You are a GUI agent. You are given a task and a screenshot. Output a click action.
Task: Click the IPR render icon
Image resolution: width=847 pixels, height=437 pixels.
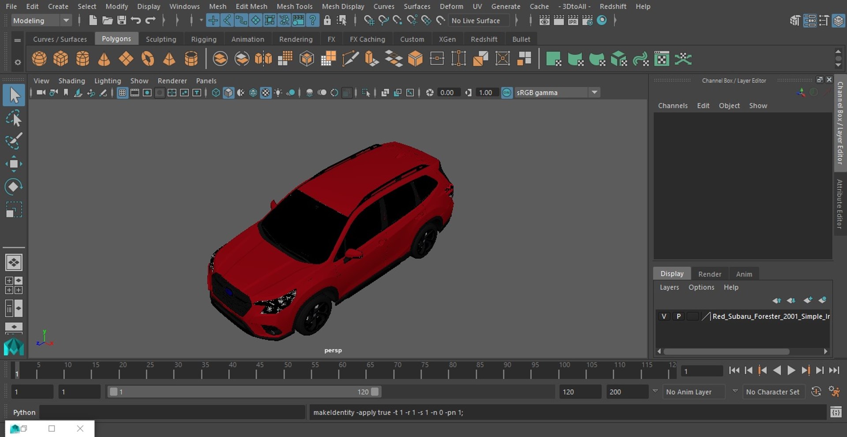point(573,20)
